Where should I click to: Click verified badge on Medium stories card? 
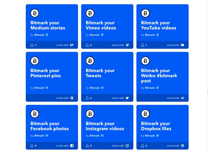point(47,35)
